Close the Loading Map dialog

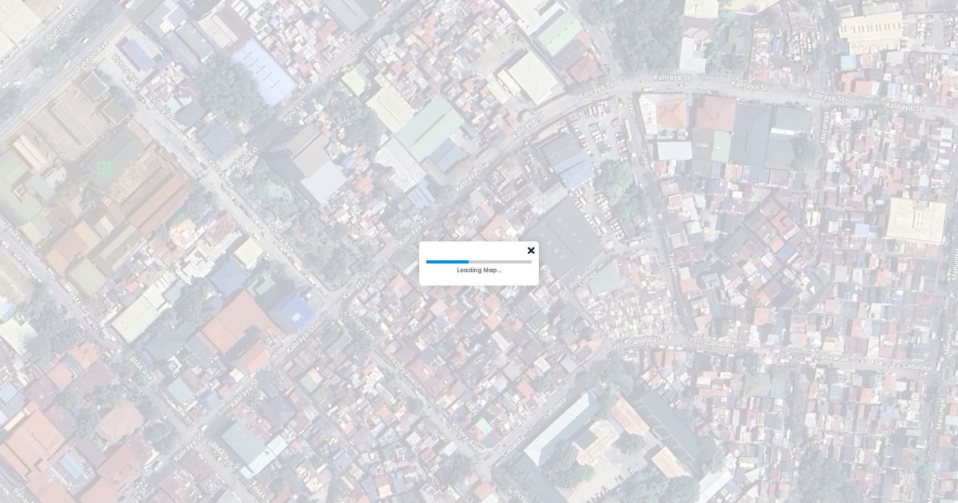tap(531, 251)
